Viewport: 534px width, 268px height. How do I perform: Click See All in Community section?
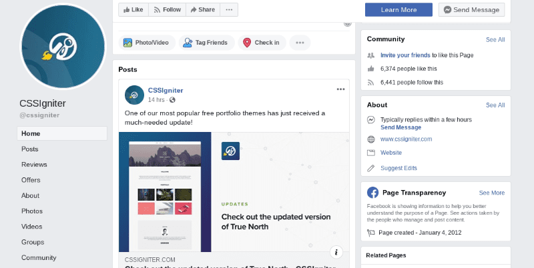coord(495,39)
